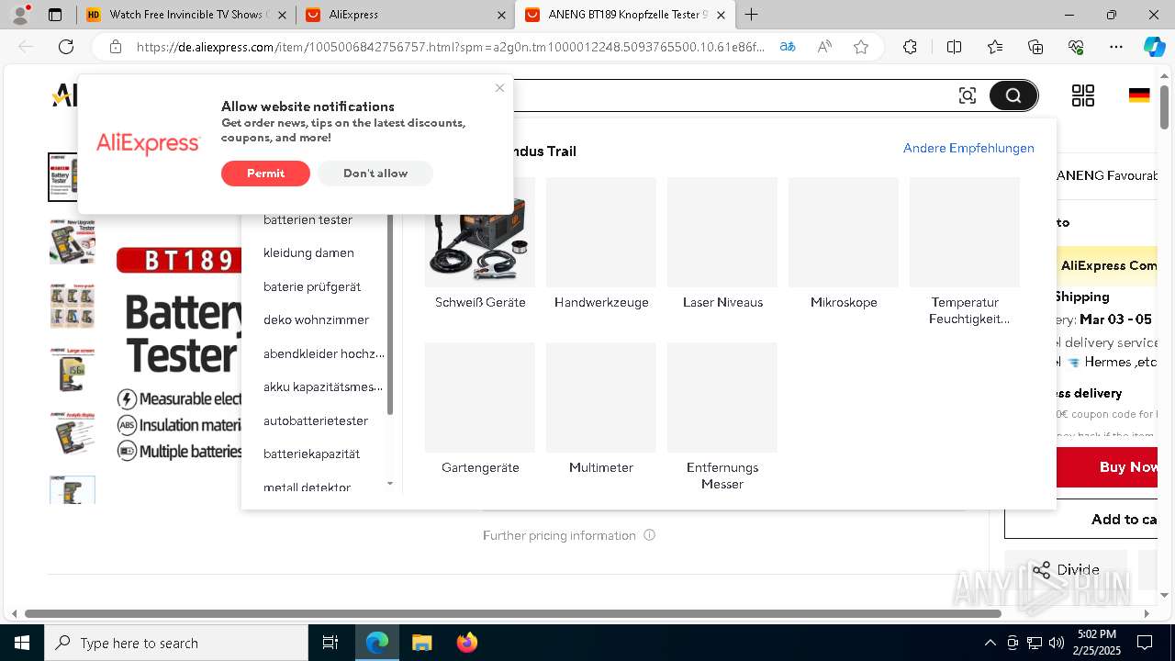The image size is (1175, 661).
Task: Select the 'autobatterietester' suggestion
Action: tap(316, 420)
